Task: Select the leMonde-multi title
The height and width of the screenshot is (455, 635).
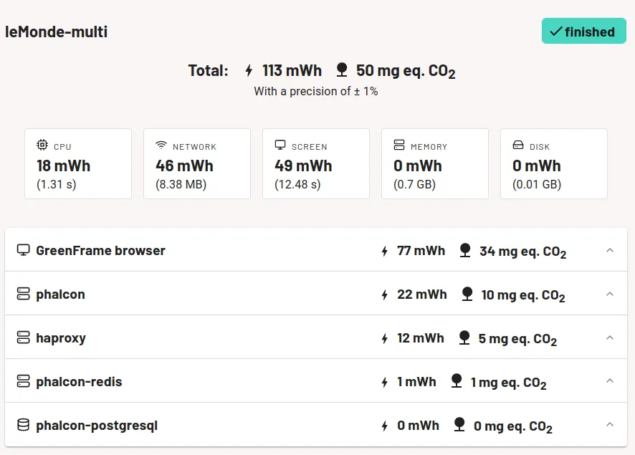Action: (57, 32)
